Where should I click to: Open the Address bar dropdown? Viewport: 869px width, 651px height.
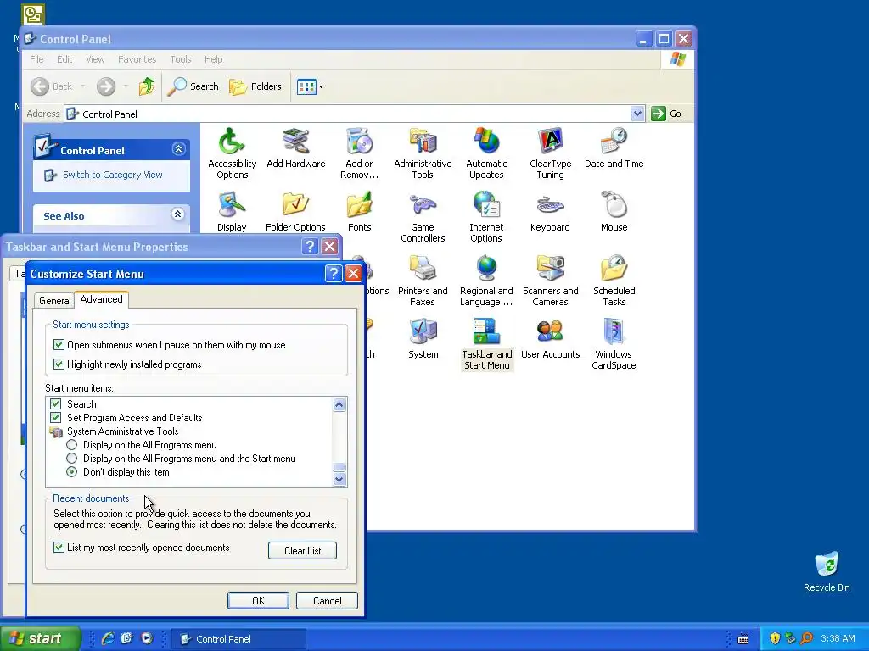pyautogui.click(x=637, y=114)
